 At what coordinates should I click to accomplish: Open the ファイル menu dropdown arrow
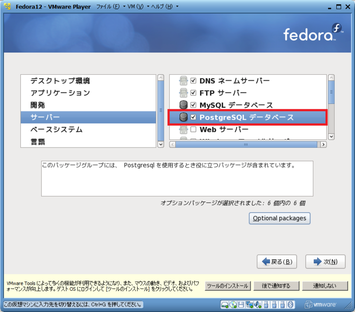tap(125, 7)
